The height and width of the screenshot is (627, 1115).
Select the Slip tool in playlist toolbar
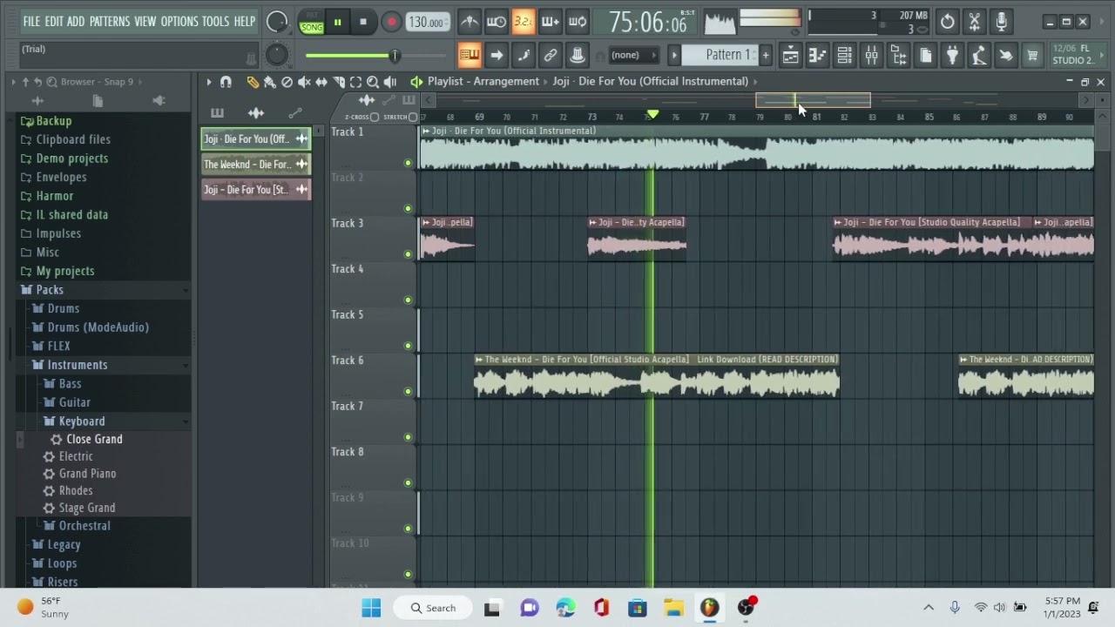(x=321, y=82)
